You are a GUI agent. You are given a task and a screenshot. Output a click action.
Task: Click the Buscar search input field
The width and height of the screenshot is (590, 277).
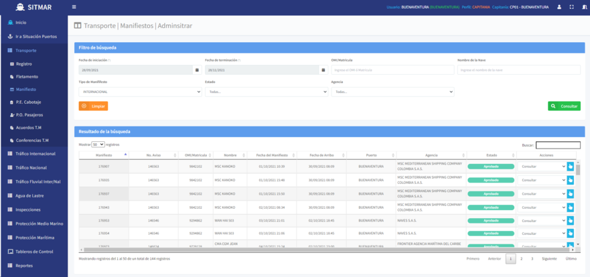(558, 145)
